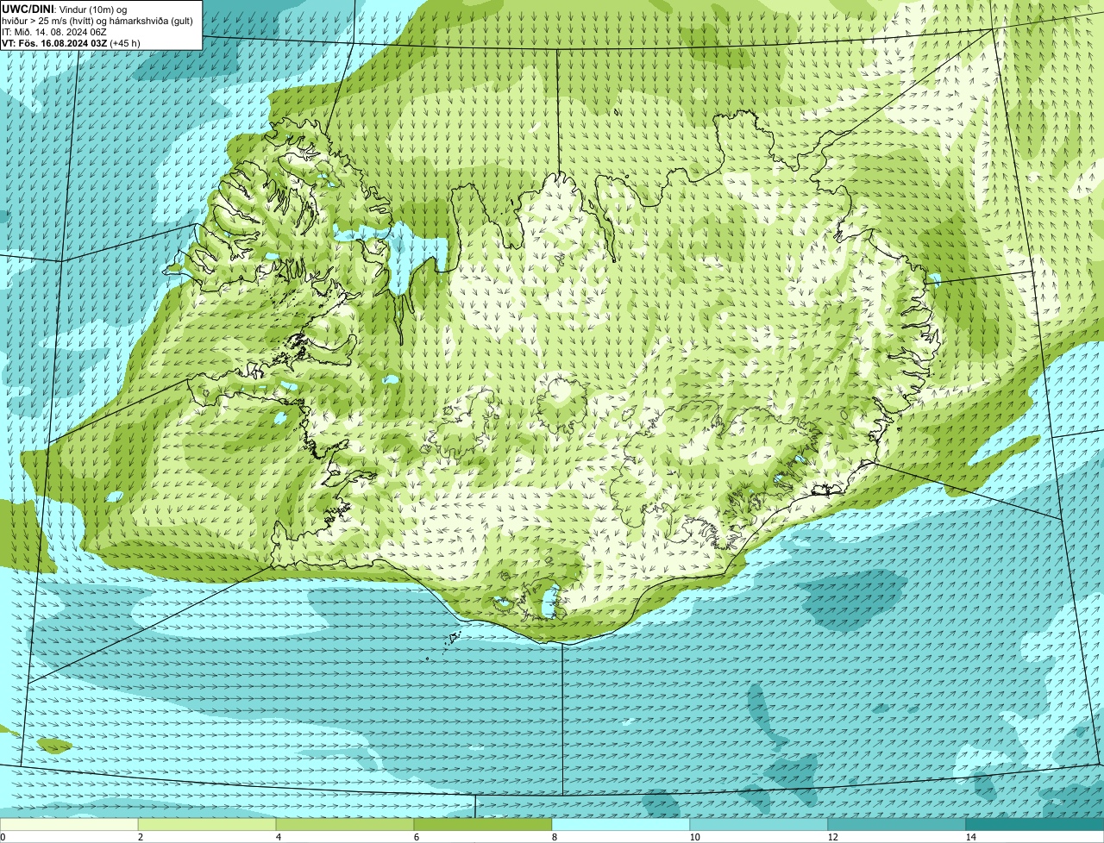This screenshot has height=843, width=1104.
Task: Click the "12" colorbar scale label
Action: click(832, 837)
